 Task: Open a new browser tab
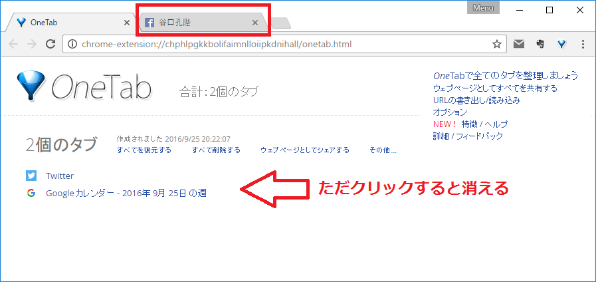point(281,24)
